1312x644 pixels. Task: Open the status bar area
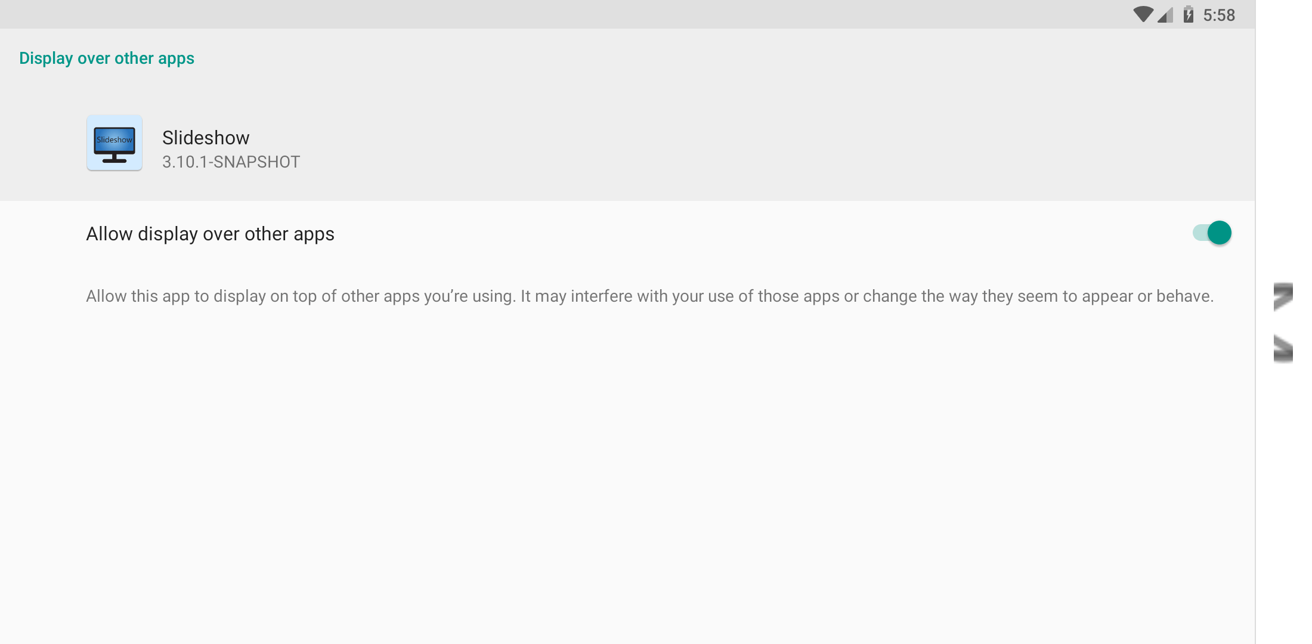656,15
